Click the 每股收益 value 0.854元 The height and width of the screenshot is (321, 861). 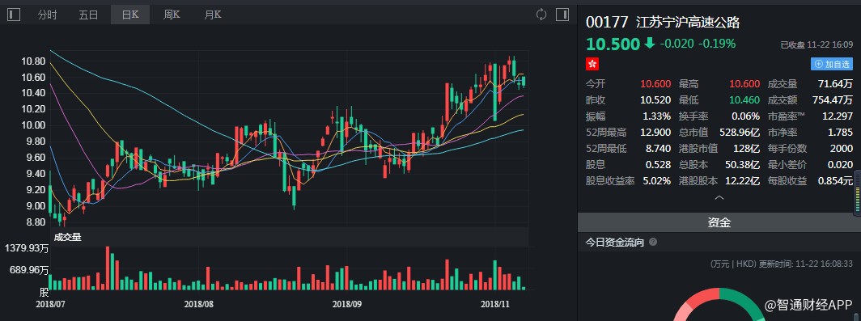tap(835, 180)
